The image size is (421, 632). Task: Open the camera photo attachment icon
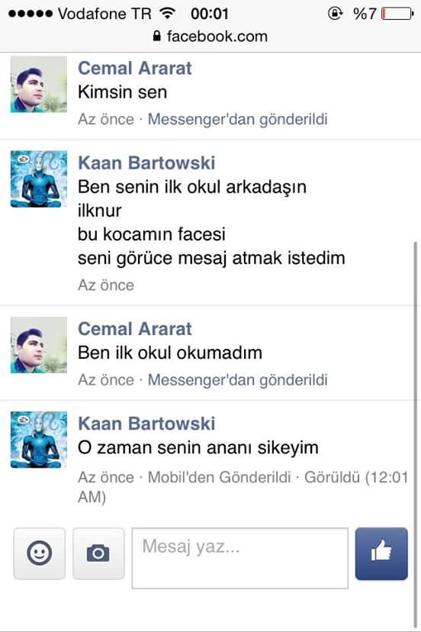click(x=98, y=553)
